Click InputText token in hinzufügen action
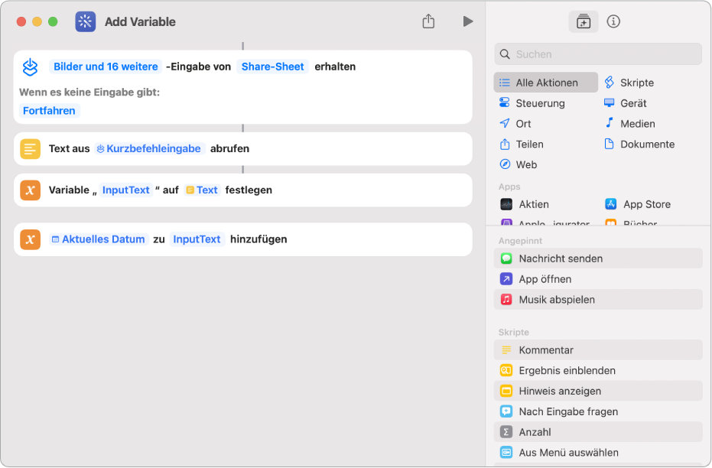This screenshot has height=468, width=712. click(x=197, y=239)
